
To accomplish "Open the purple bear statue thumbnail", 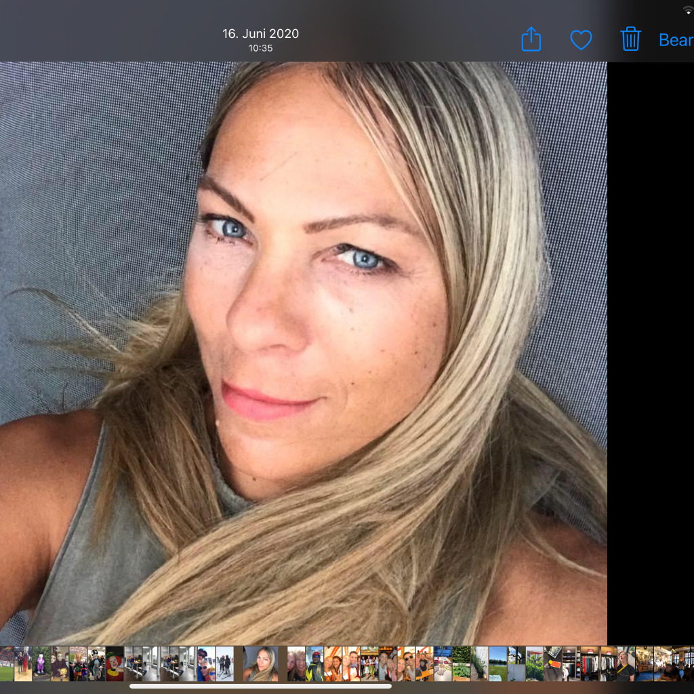I will (41, 664).
